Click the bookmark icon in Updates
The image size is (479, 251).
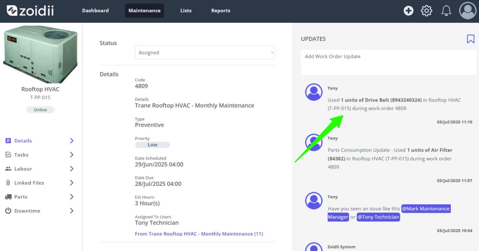coord(470,39)
